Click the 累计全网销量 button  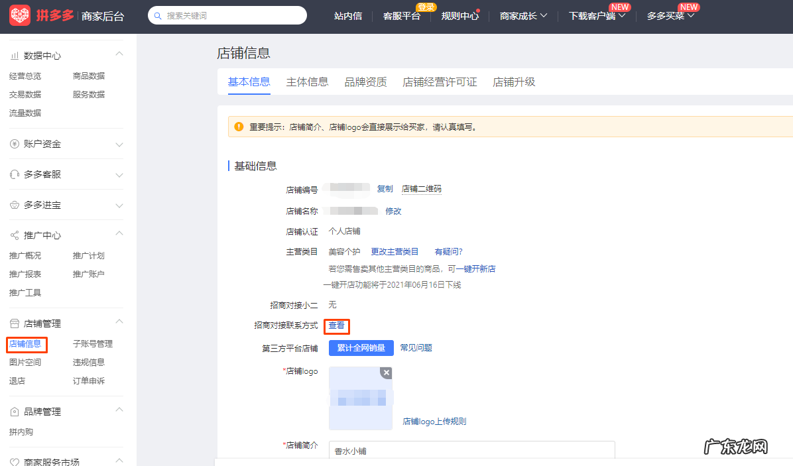pyautogui.click(x=361, y=347)
